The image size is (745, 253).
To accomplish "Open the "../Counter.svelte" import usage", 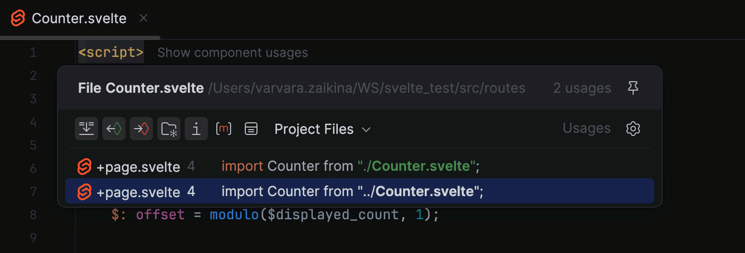I will point(352,191).
